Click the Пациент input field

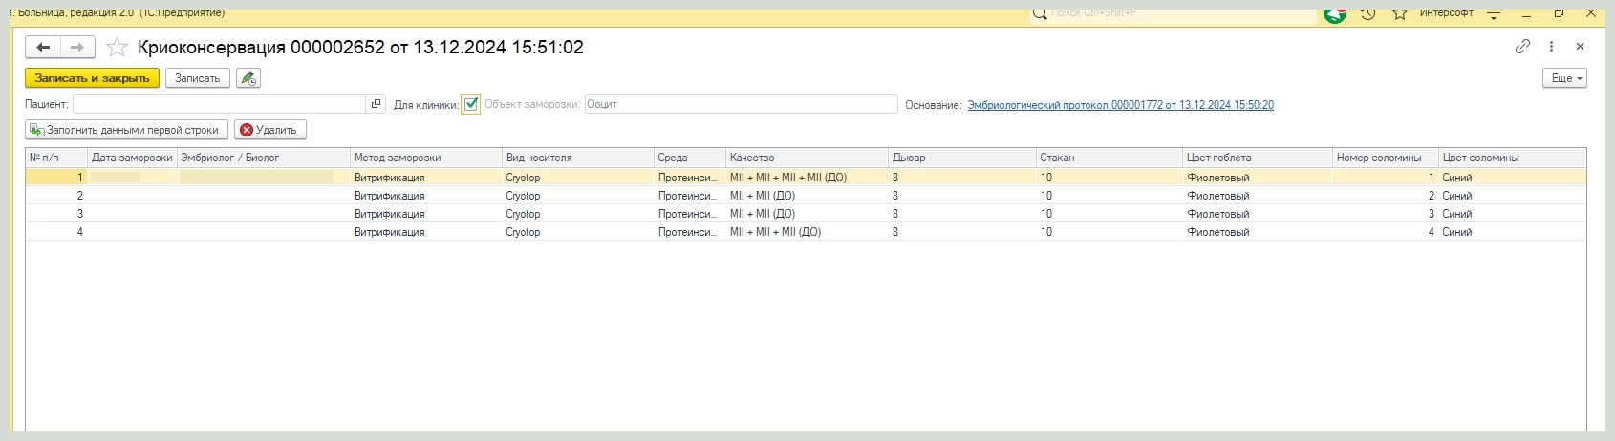click(220, 104)
